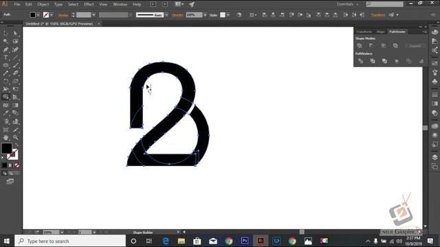Select the Perspective Grid tool
Screen dimensions: 440x247
[15, 97]
